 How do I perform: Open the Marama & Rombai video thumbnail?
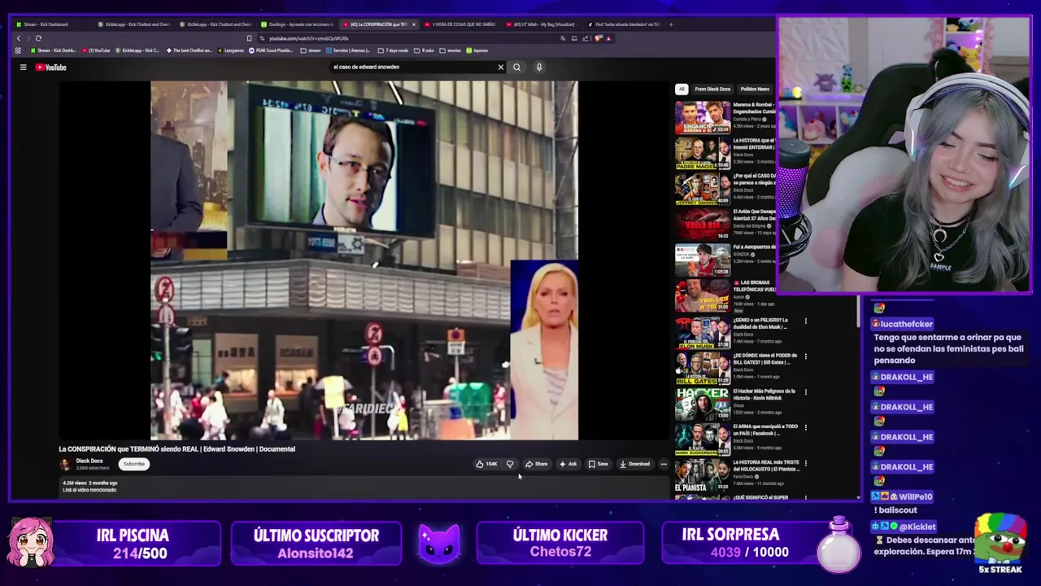pyautogui.click(x=703, y=117)
